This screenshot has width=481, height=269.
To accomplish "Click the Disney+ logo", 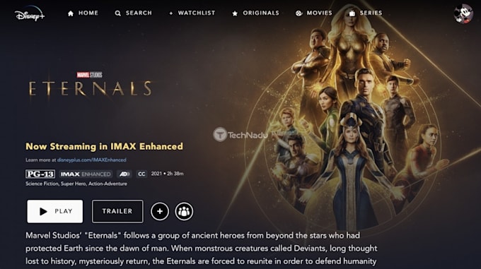I will tap(30, 14).
